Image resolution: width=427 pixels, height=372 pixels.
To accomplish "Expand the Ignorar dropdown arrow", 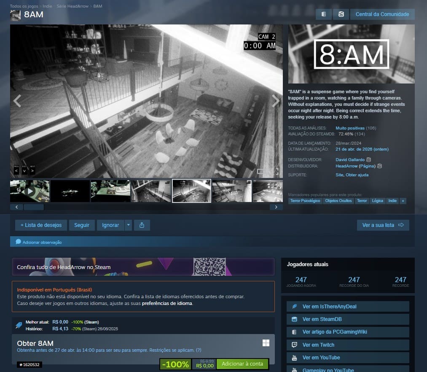I will pyautogui.click(x=129, y=225).
